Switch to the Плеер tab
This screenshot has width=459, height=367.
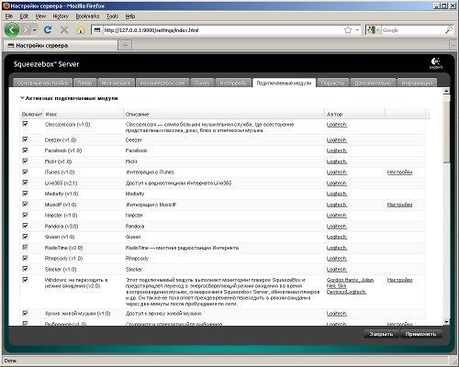pos(85,83)
